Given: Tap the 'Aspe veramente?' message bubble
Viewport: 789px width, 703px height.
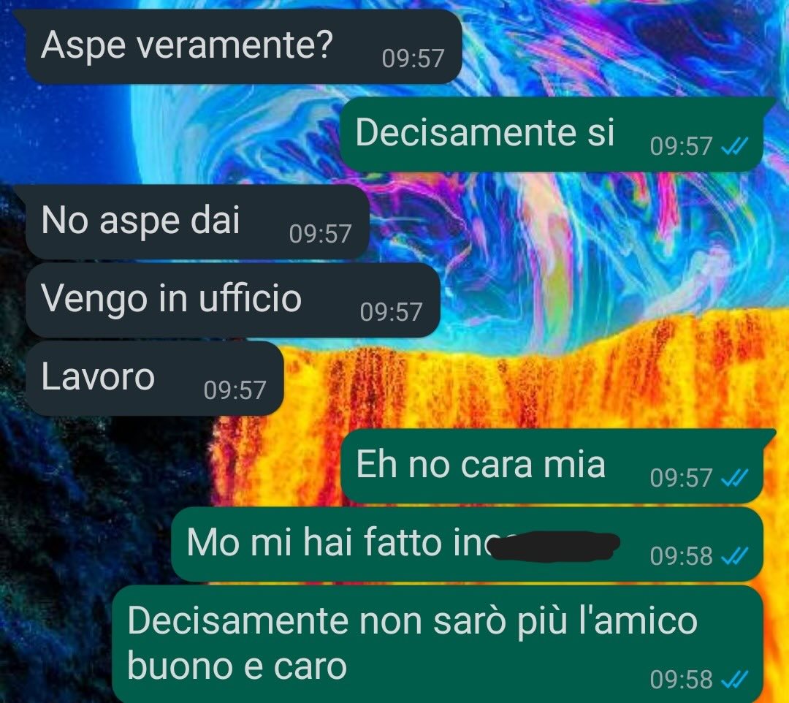Looking at the screenshot, I should click(237, 47).
